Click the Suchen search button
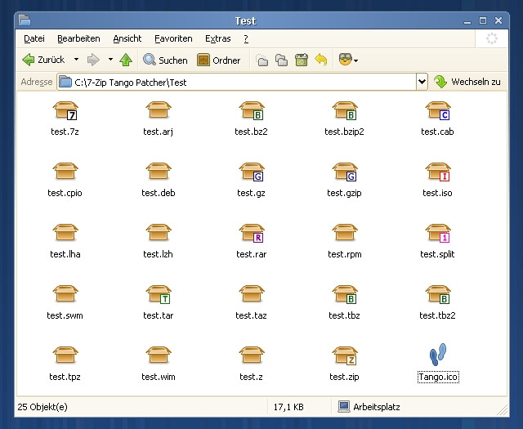 click(x=165, y=60)
